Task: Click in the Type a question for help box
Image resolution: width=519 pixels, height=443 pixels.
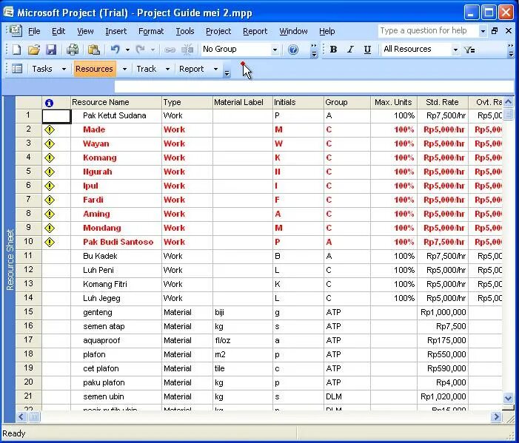Action: pyautogui.click(x=429, y=31)
